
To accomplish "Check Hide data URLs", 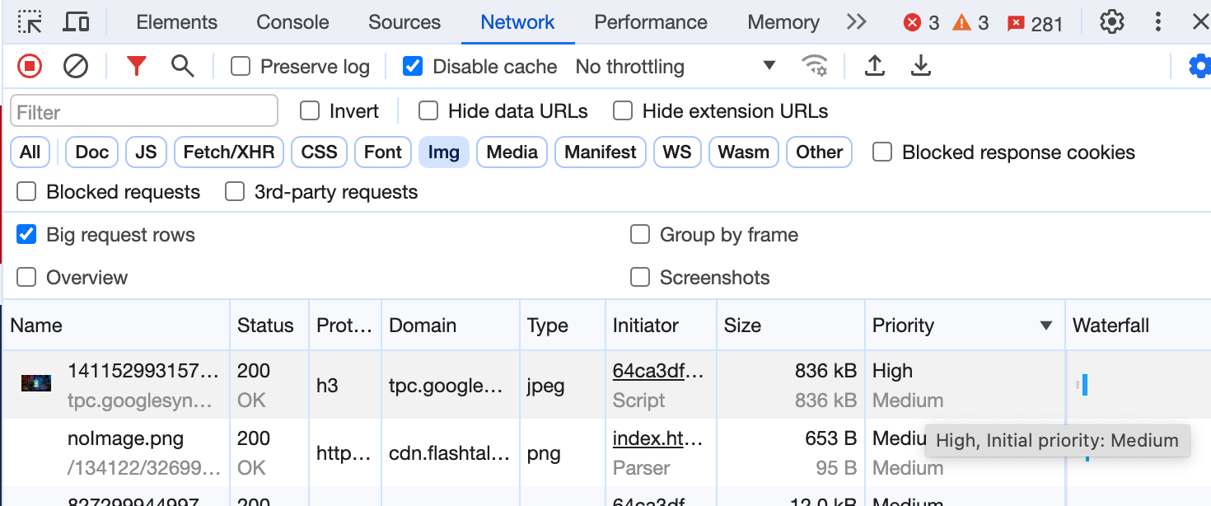I will point(428,110).
